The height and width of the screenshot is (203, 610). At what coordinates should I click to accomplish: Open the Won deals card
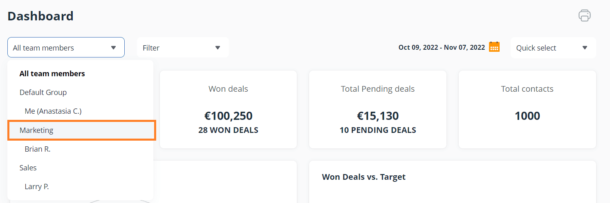click(228, 109)
